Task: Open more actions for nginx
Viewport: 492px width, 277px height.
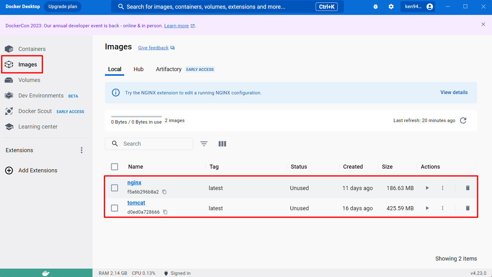Action: [x=443, y=188]
